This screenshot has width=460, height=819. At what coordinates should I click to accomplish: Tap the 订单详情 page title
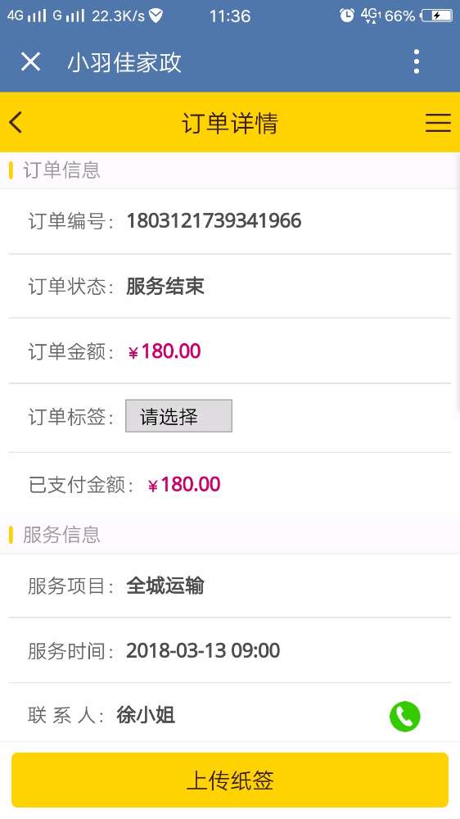pos(230,124)
